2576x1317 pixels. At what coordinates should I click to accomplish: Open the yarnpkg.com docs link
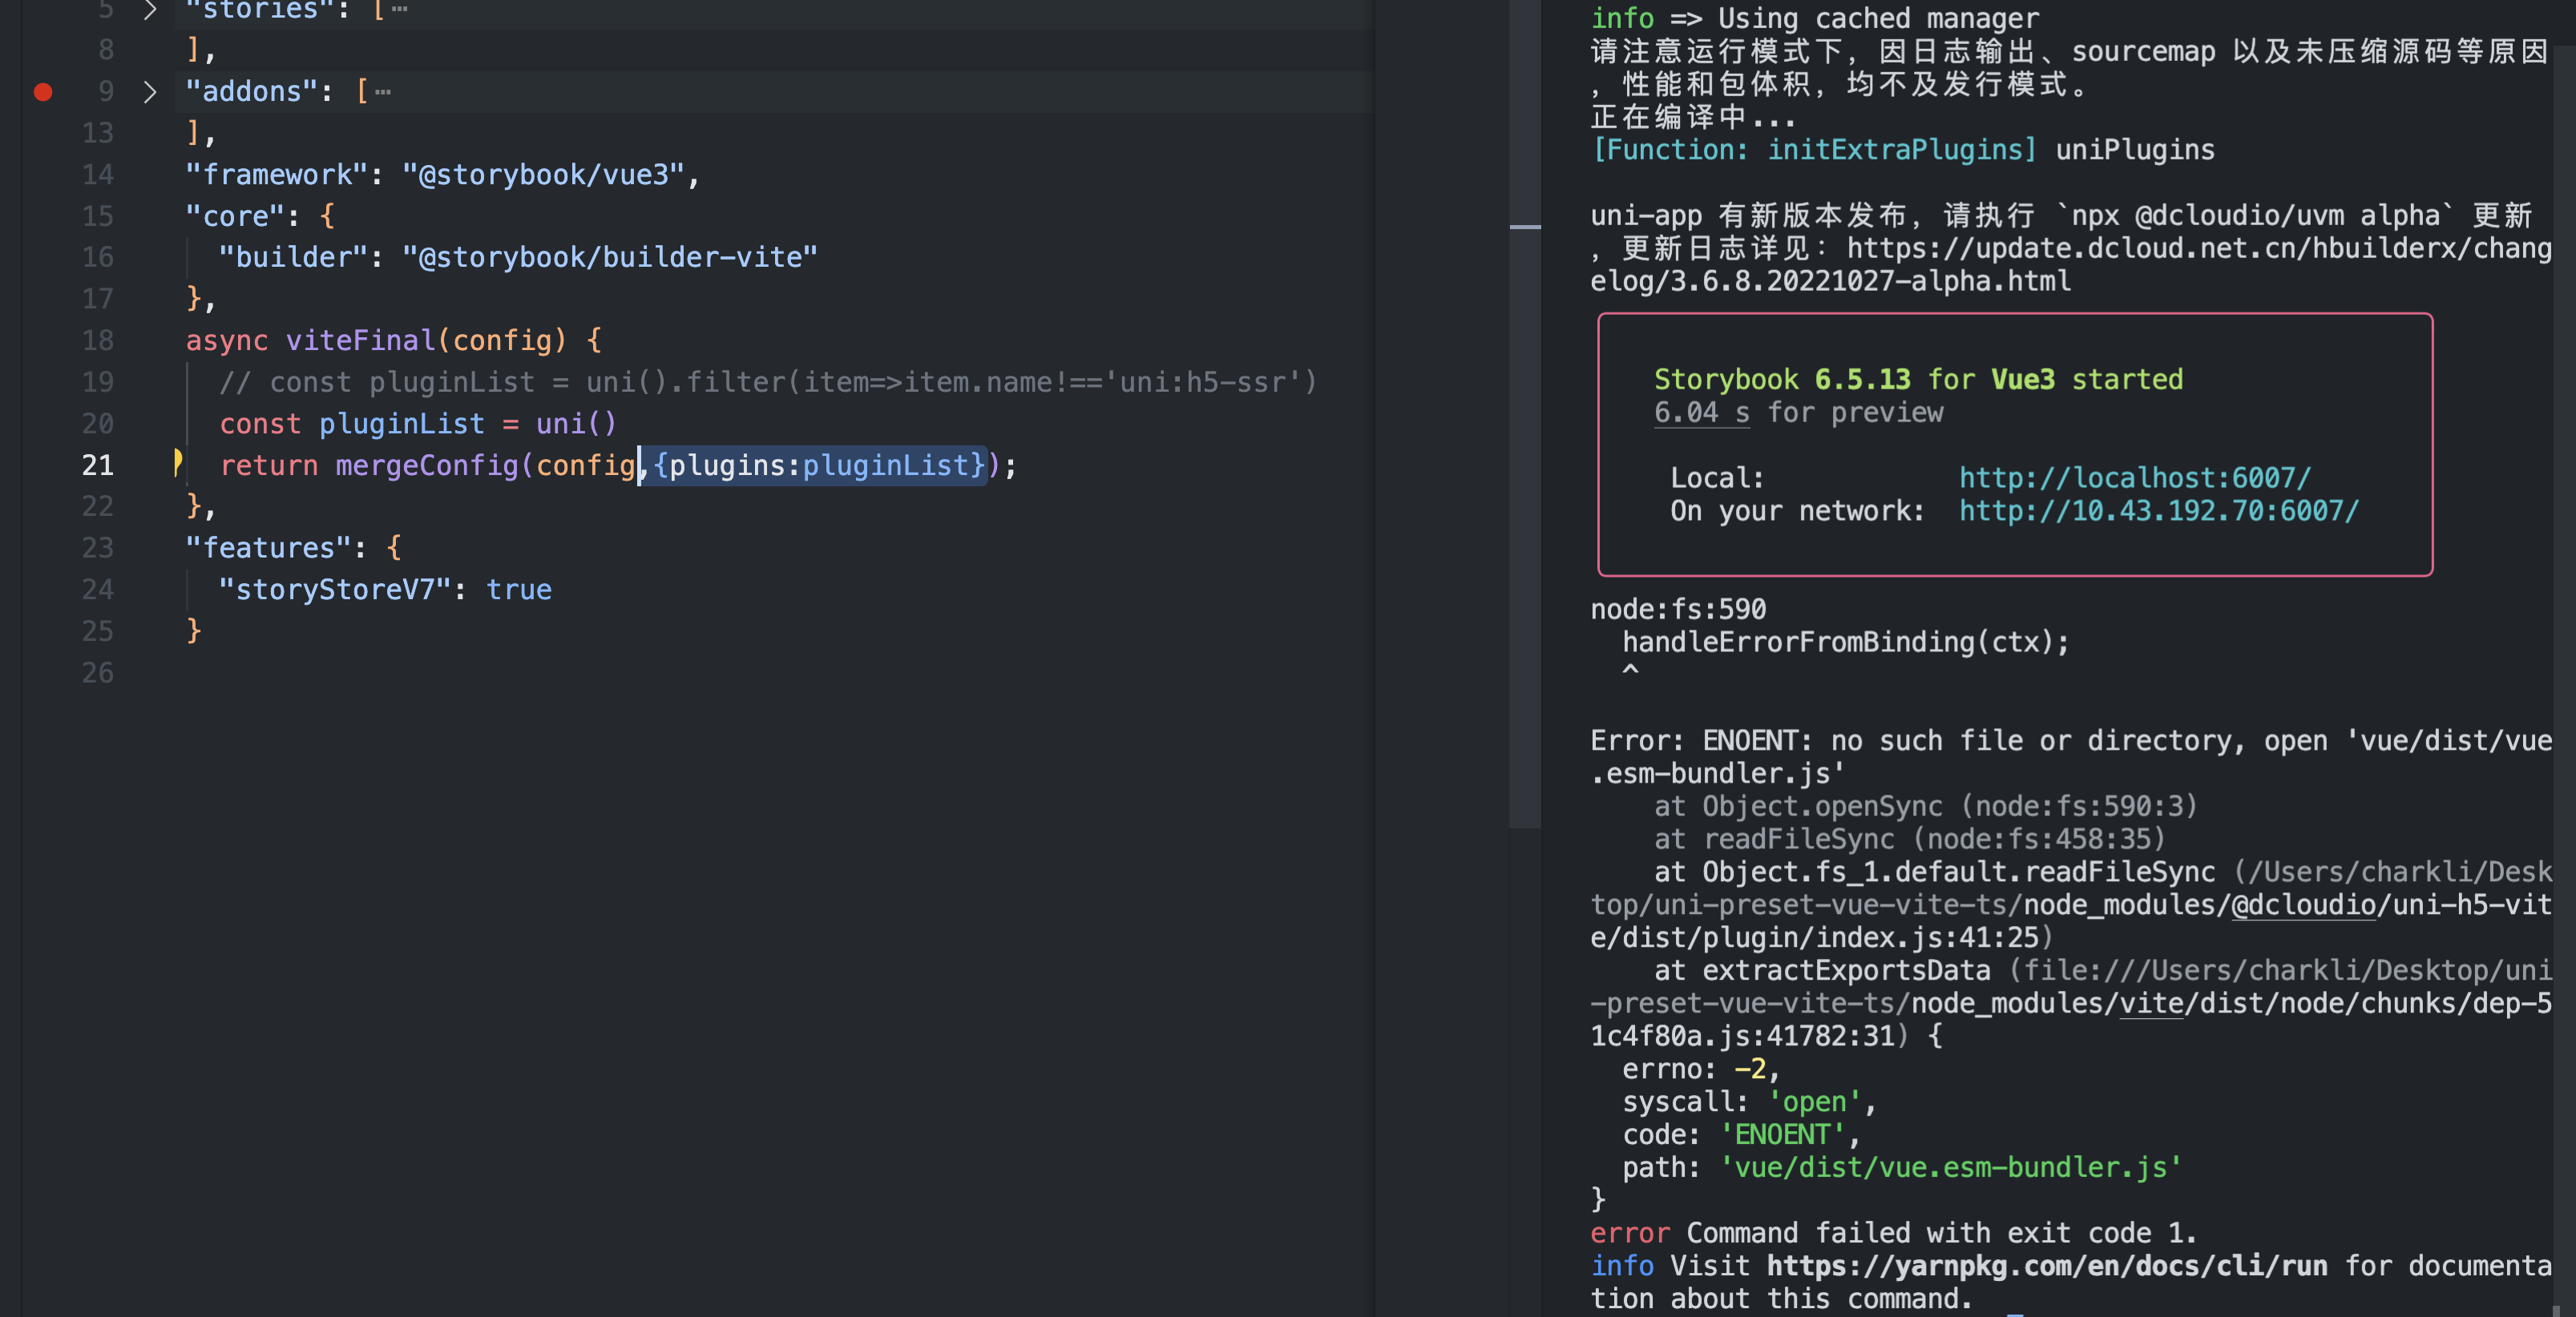[2046, 1265]
